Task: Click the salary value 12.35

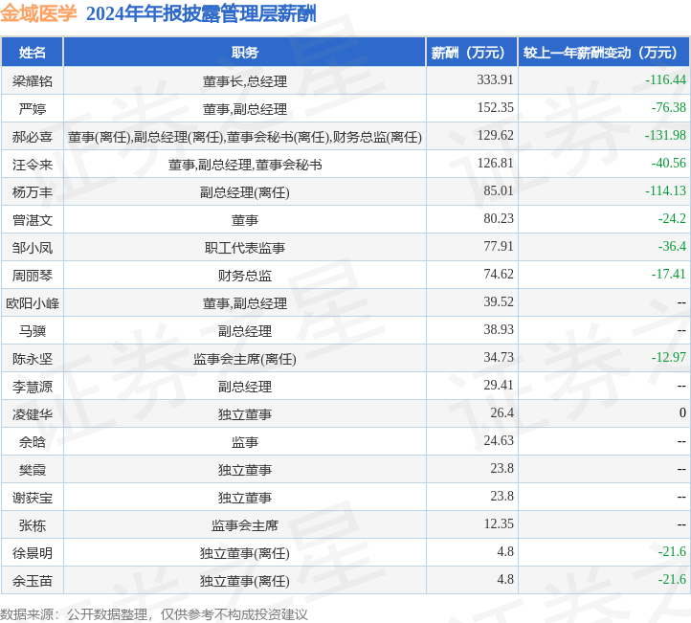Action: coord(499,523)
